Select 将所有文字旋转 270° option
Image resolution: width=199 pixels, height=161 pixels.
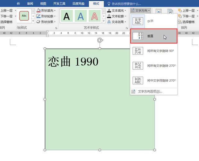(x=154, y=66)
